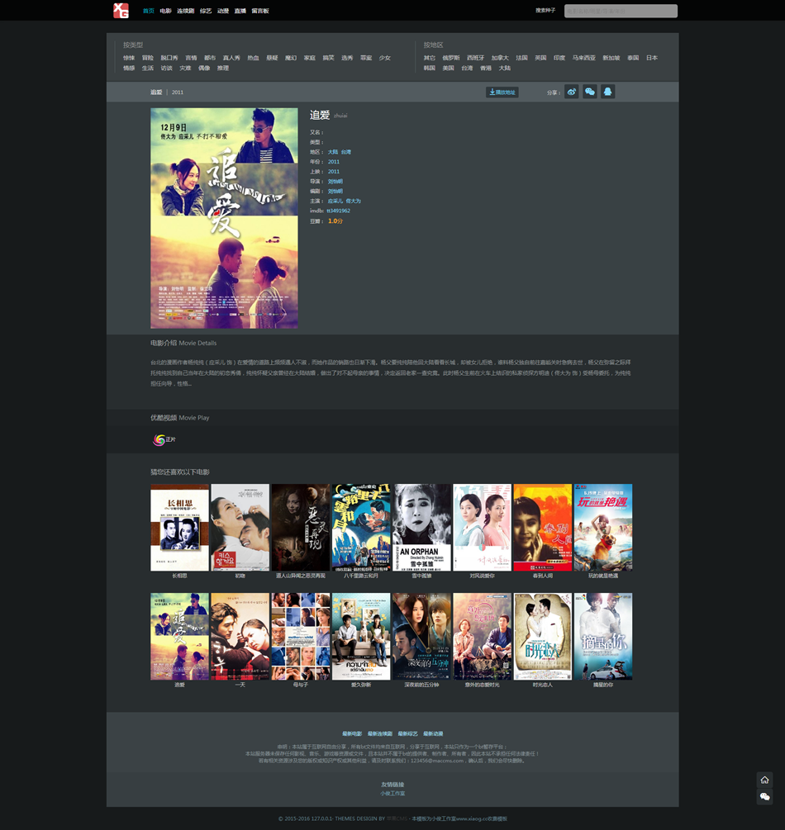Open the 一天 movie poster
785x830 pixels.
coord(240,636)
